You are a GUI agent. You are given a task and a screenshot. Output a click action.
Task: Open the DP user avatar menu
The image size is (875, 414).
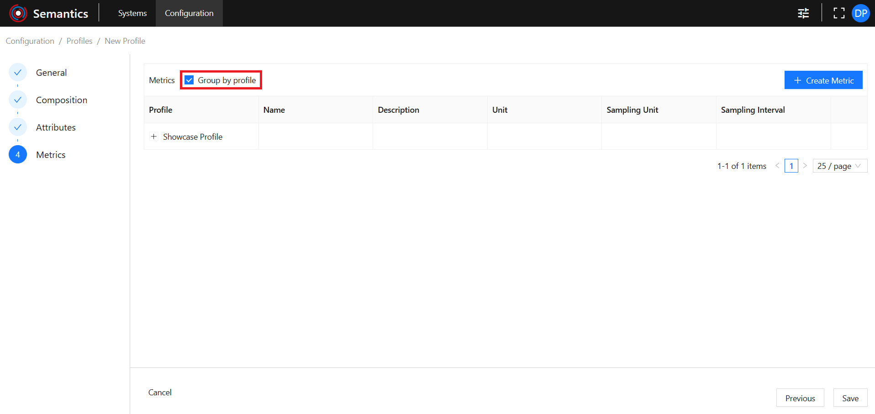[861, 13]
